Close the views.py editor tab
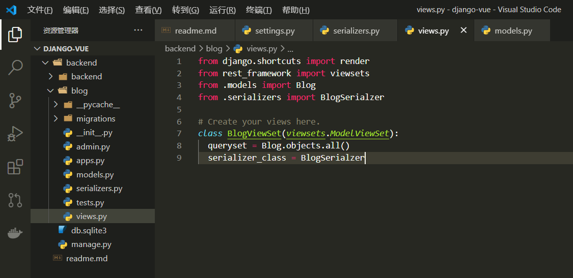Image resolution: width=573 pixels, height=278 pixels. (x=463, y=30)
